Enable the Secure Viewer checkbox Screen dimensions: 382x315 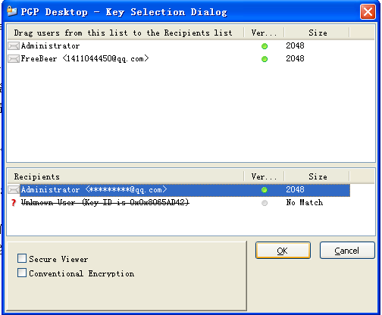(22, 258)
